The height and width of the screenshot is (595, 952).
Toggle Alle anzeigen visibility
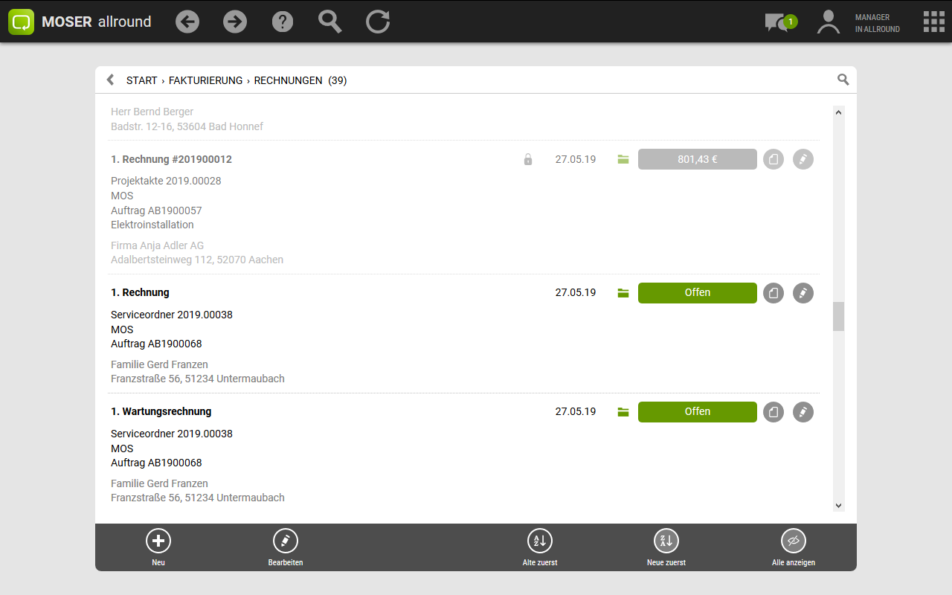tap(794, 547)
